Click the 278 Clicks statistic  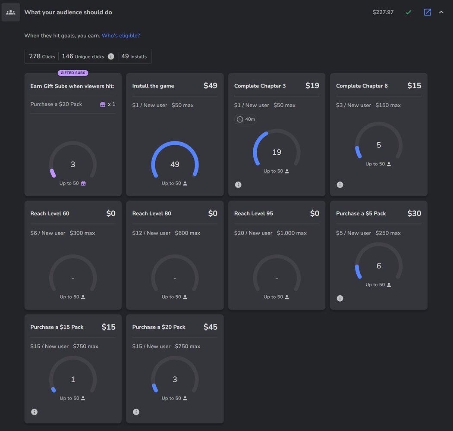42,56
